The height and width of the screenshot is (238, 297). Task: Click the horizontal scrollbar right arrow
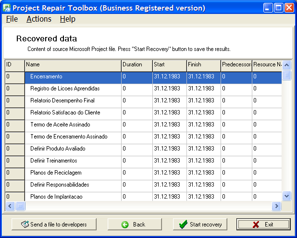coord(276,206)
